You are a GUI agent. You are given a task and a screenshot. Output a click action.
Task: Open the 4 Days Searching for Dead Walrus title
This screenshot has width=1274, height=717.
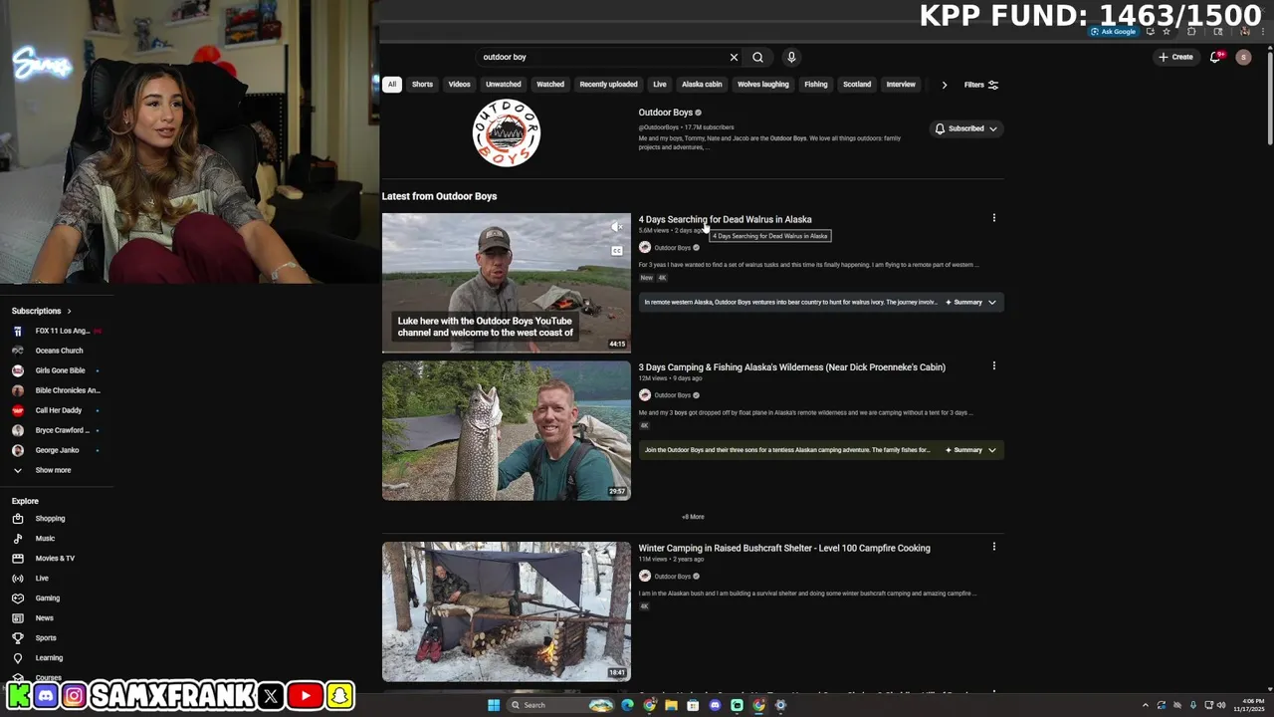tap(725, 219)
